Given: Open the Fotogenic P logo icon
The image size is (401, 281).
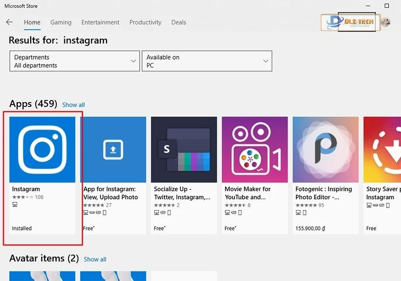Looking at the screenshot, I should pyautogui.click(x=325, y=149).
